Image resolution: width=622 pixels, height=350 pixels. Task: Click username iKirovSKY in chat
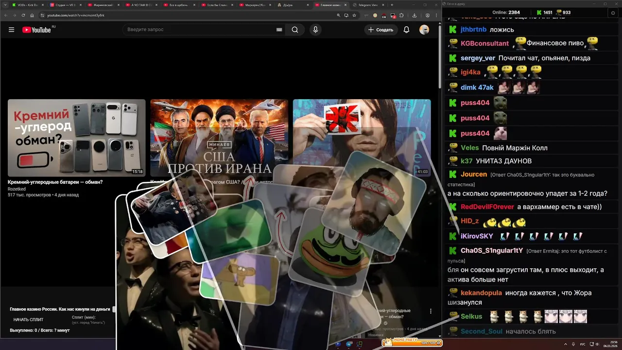tap(477, 236)
